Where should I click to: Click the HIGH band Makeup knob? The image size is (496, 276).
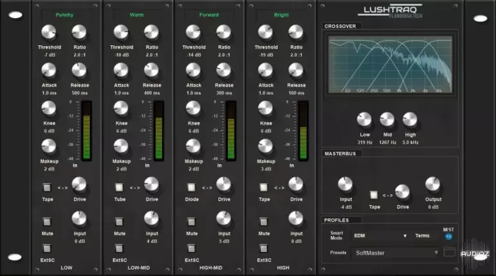(x=265, y=147)
